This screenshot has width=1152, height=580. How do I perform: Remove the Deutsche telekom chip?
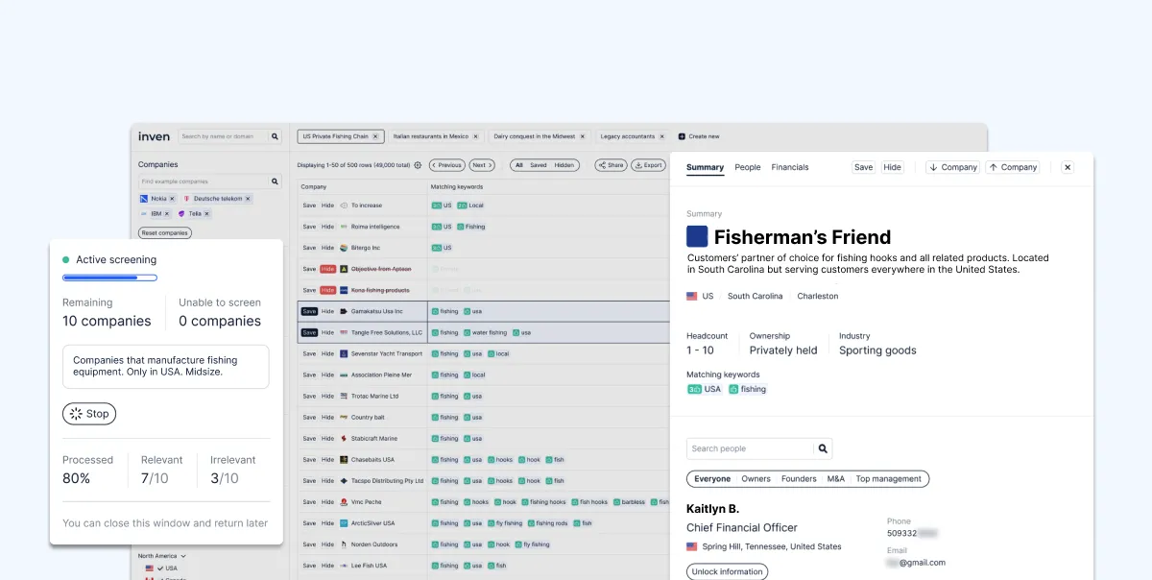[x=248, y=199]
